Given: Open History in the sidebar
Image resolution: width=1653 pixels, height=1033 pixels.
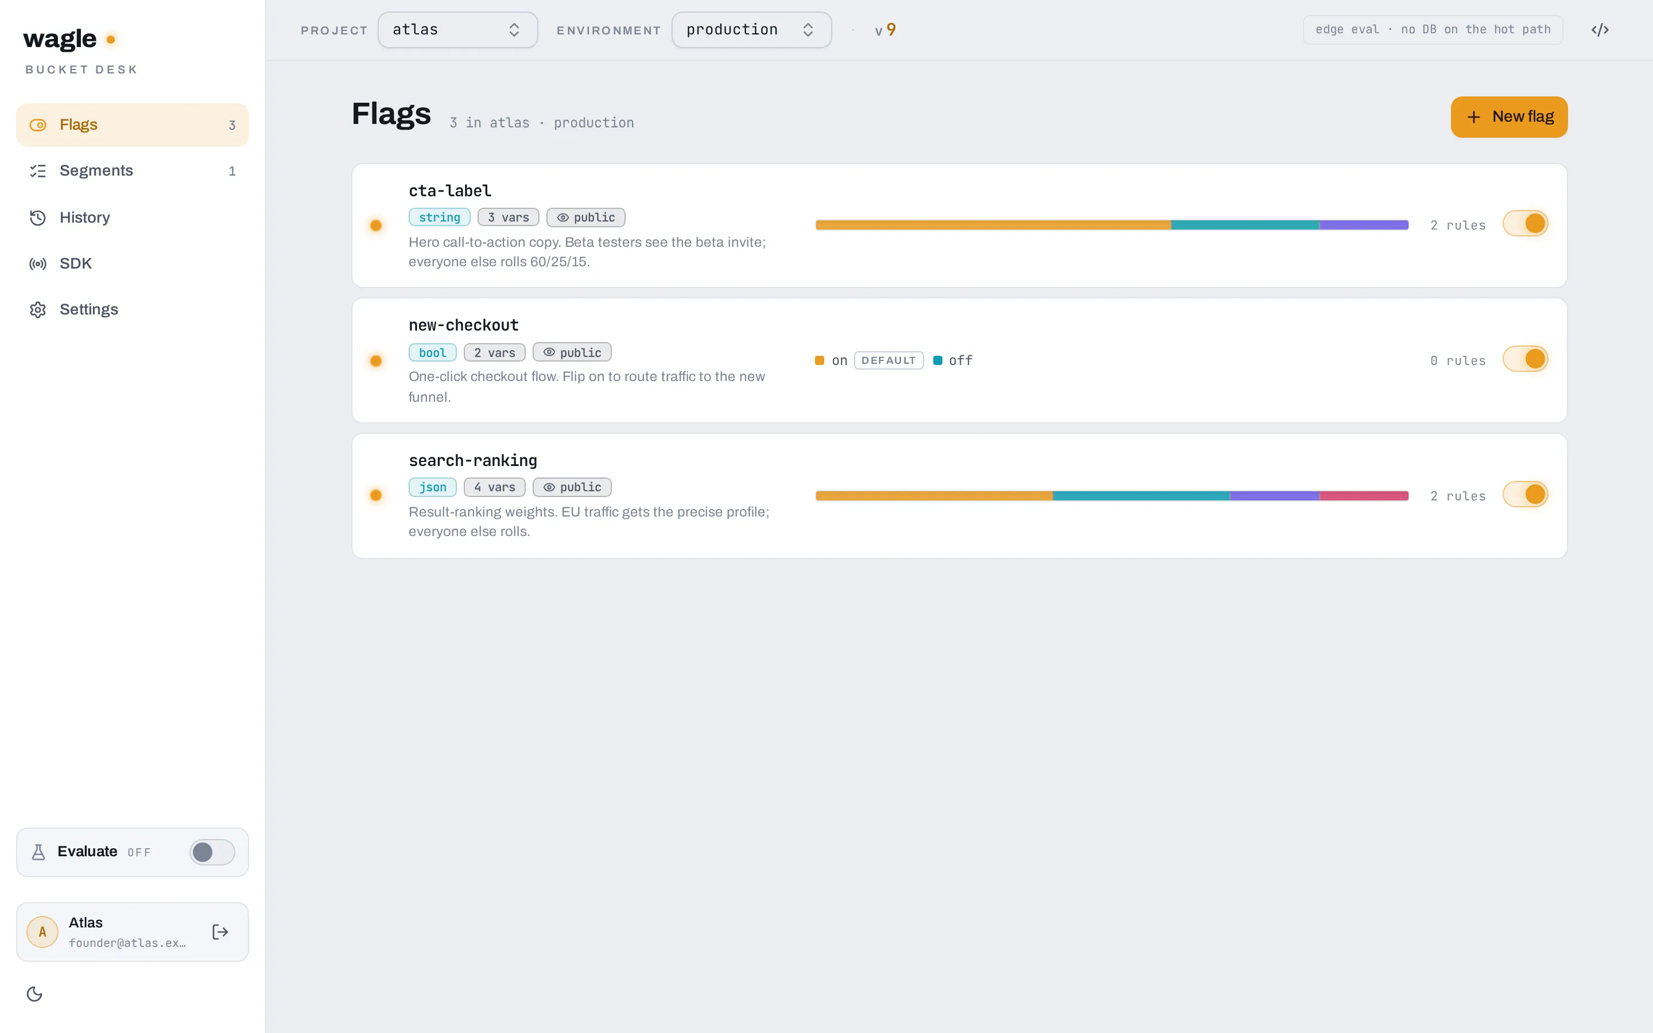Looking at the screenshot, I should click(133, 218).
